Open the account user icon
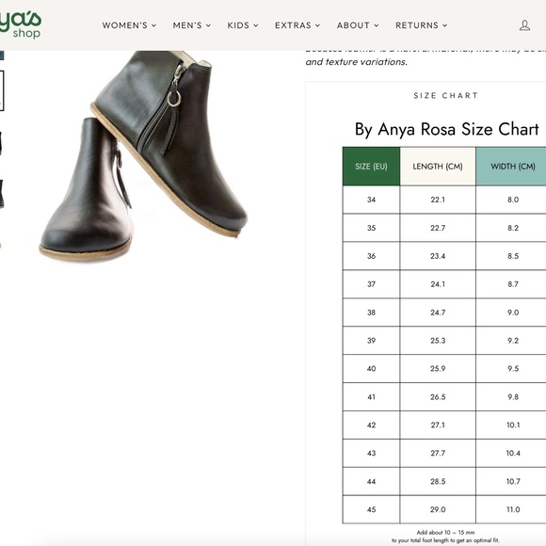Screen dimensions: 546x546 tap(524, 25)
